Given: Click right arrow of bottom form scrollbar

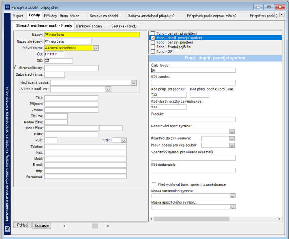Looking at the screenshot, I should [108, 226].
